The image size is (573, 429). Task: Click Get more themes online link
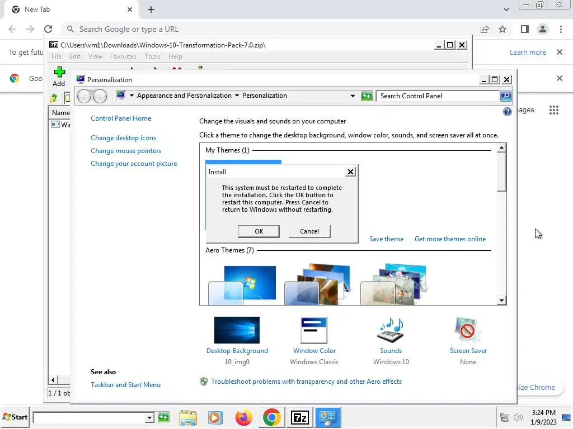(450, 239)
